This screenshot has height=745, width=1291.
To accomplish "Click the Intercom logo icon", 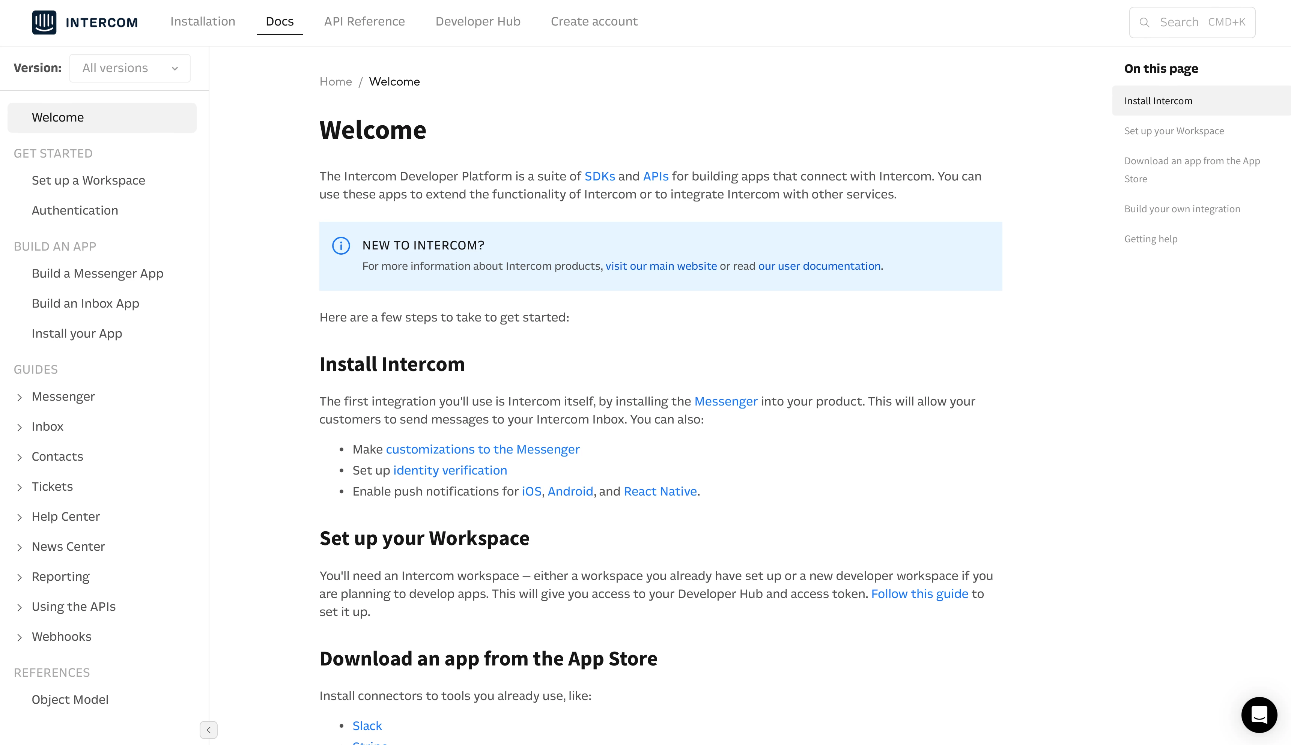I will click(44, 22).
